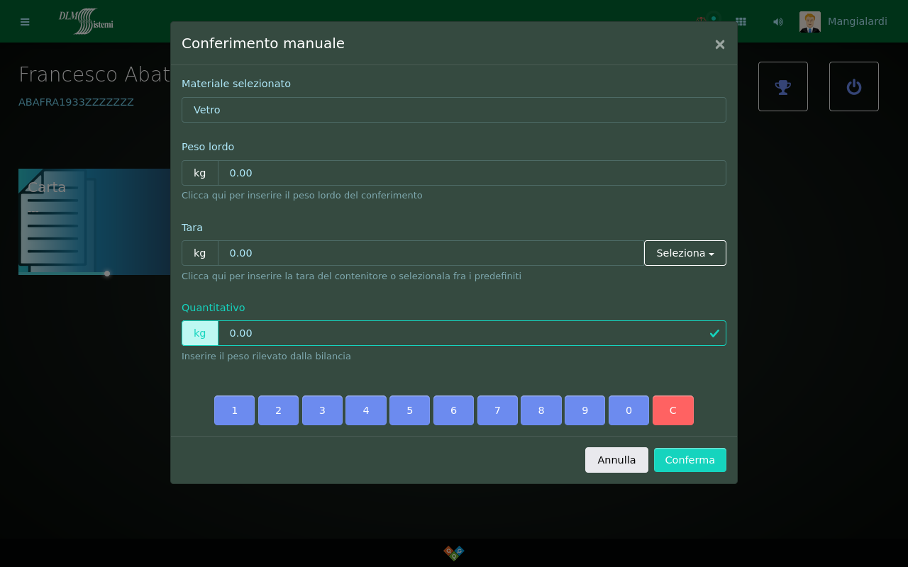908x567 pixels.
Task: Clear entry with red C key
Action: (x=672, y=410)
